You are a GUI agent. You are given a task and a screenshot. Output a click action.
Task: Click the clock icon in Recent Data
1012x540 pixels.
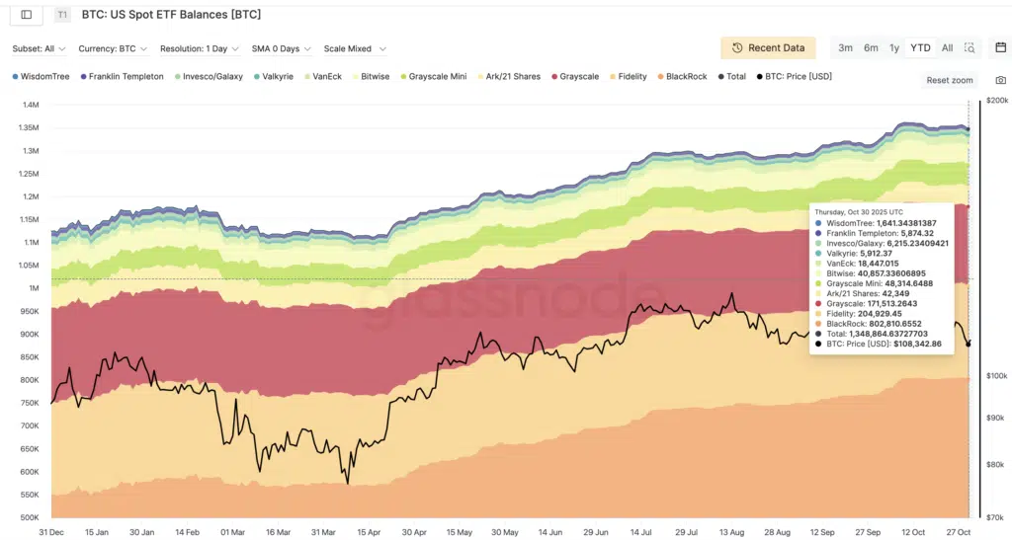pos(737,48)
